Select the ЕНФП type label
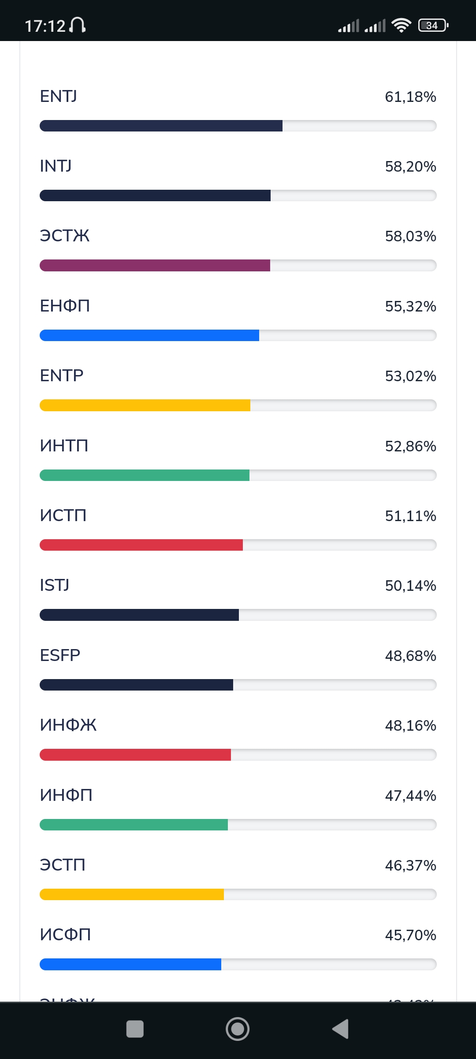 tap(65, 306)
